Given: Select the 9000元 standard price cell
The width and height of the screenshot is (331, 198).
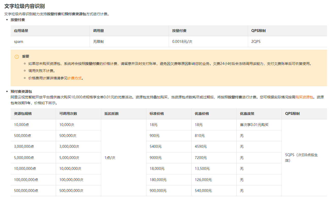Looking at the screenshot, I should 169,158.
